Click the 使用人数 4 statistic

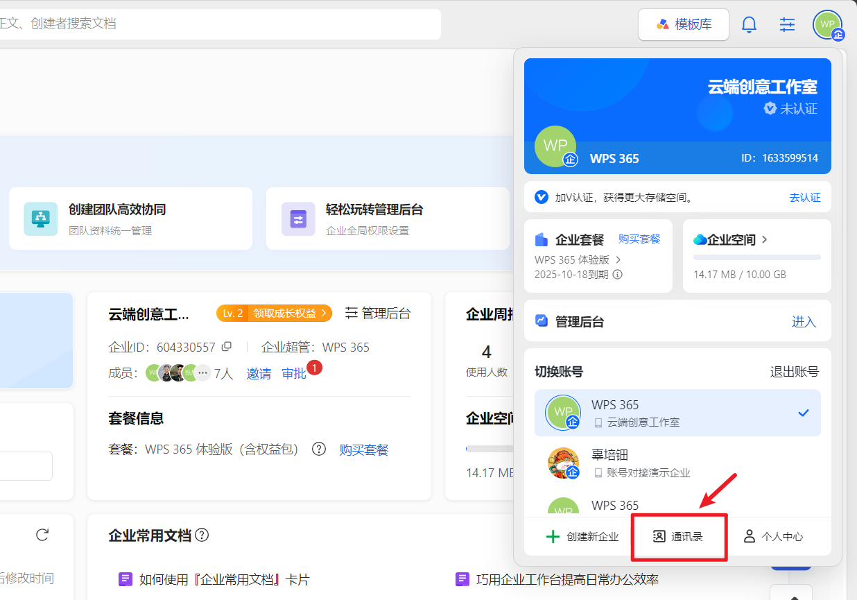point(487,361)
